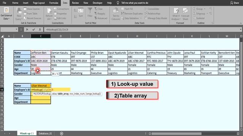Click Remove Duplicates
Screen dimensions: 243x136
(132, 14)
